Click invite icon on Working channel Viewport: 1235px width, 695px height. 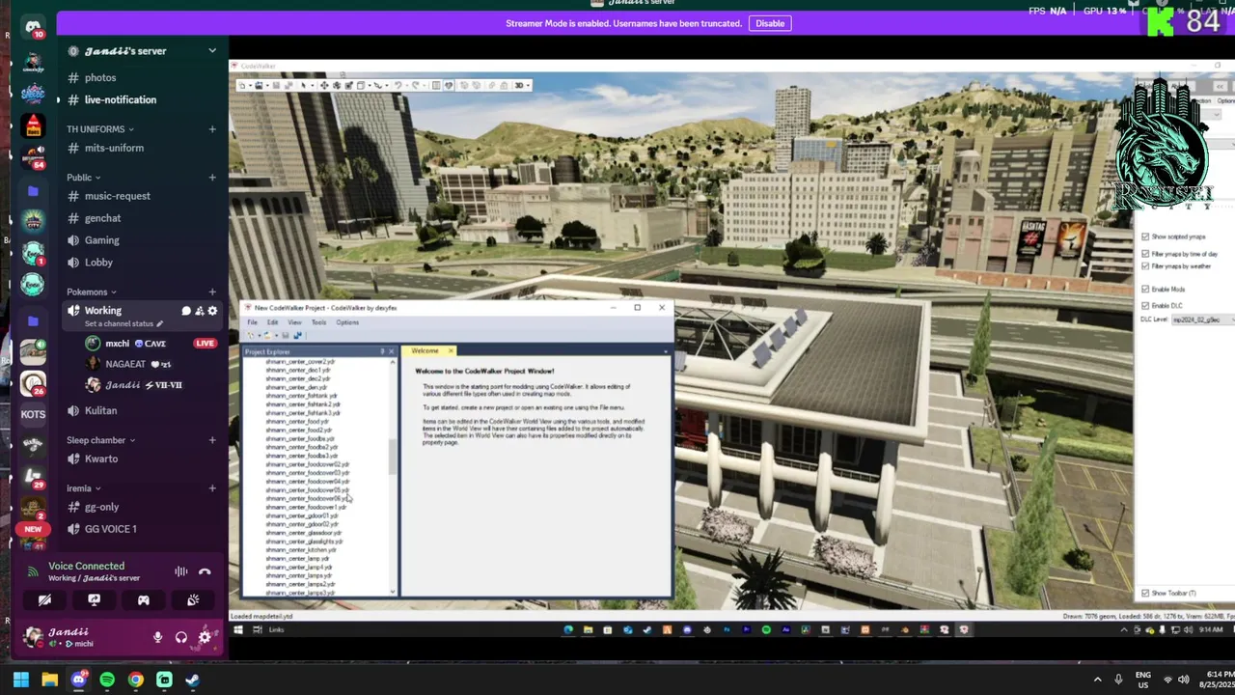point(199,311)
